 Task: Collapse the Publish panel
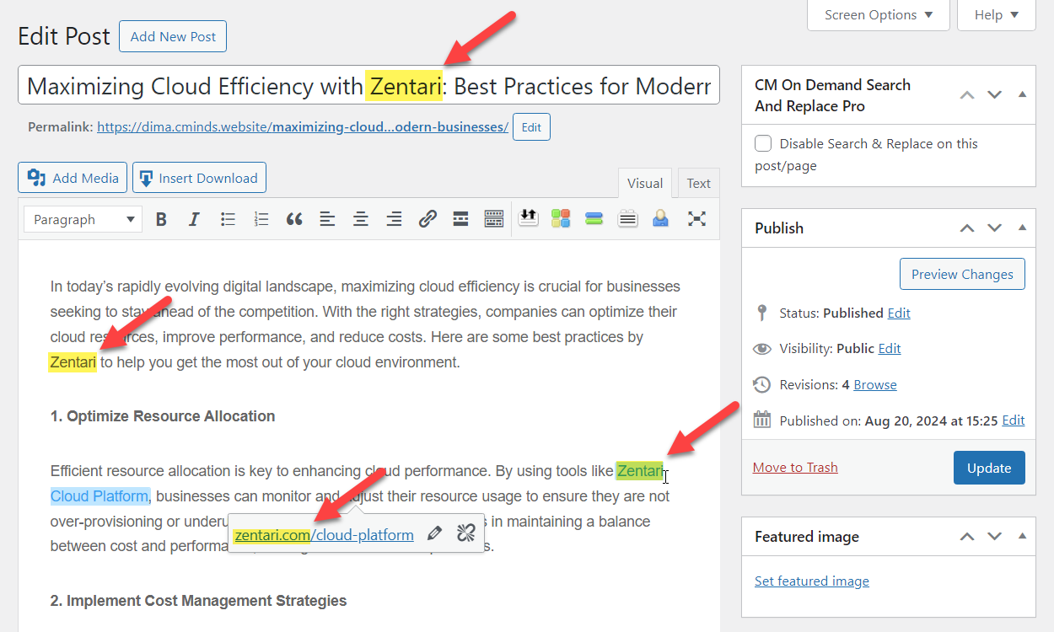click(x=1022, y=228)
